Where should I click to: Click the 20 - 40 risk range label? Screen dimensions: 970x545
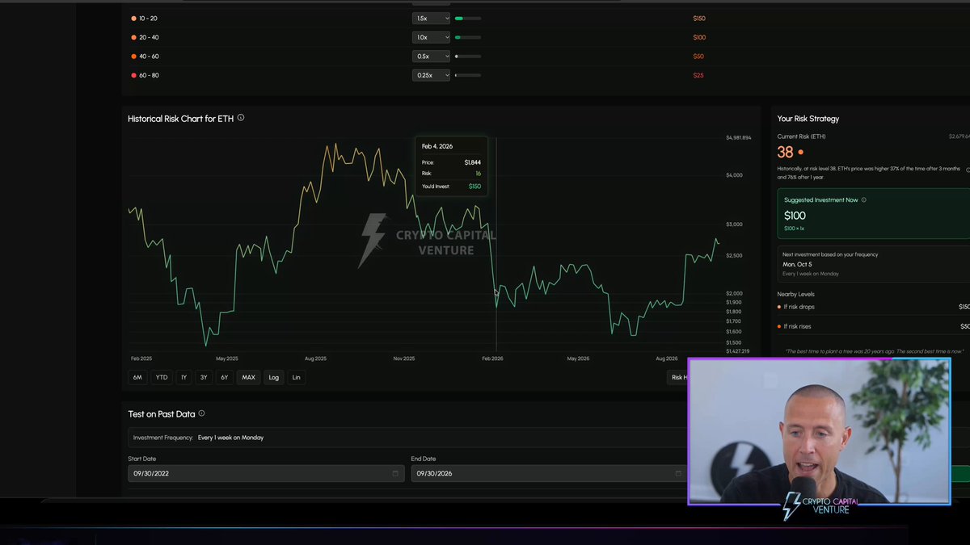(149, 37)
